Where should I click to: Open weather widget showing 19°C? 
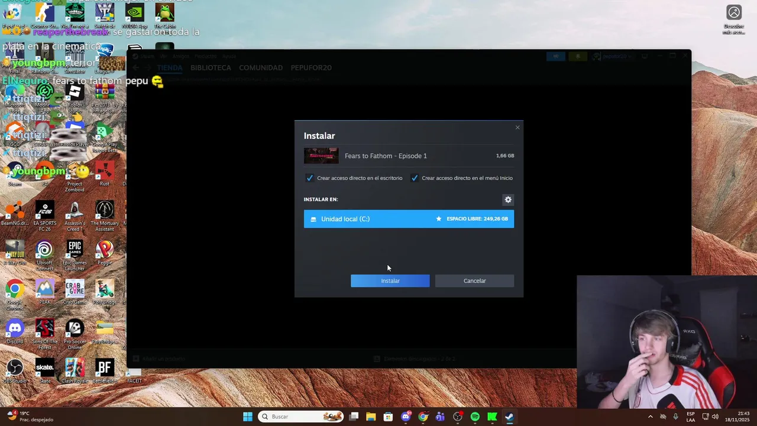pyautogui.click(x=28, y=417)
